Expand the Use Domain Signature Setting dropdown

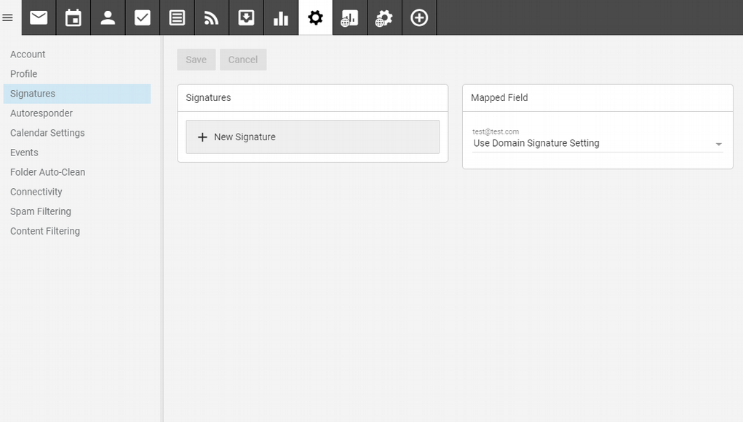point(597,143)
